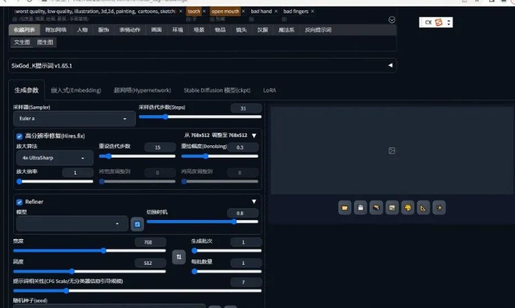Switch to the Embedding tab
This screenshot has width=515, height=308.
[x=76, y=90]
